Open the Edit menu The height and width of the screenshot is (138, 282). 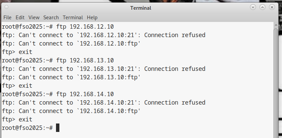20,18
